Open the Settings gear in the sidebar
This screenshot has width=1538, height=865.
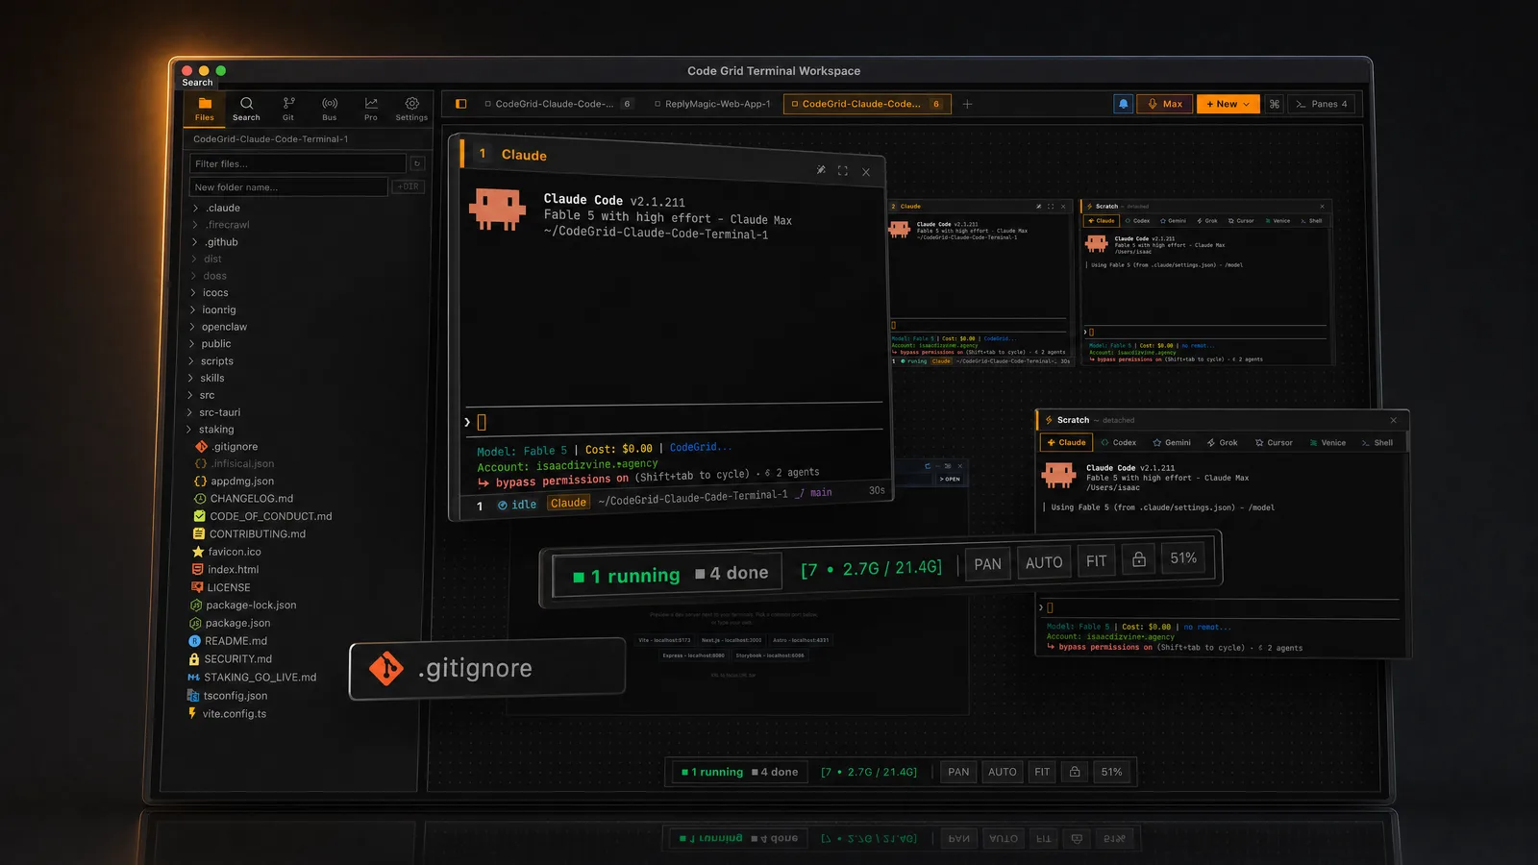pyautogui.click(x=411, y=109)
